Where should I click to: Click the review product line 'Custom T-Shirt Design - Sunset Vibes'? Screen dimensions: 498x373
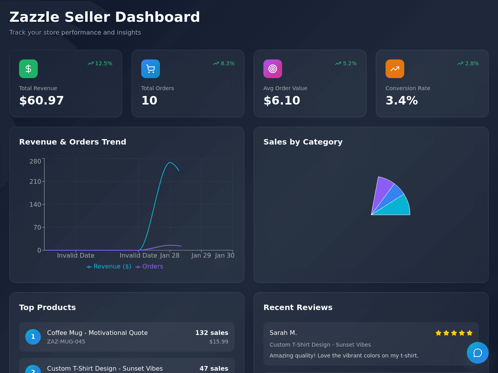(320, 345)
